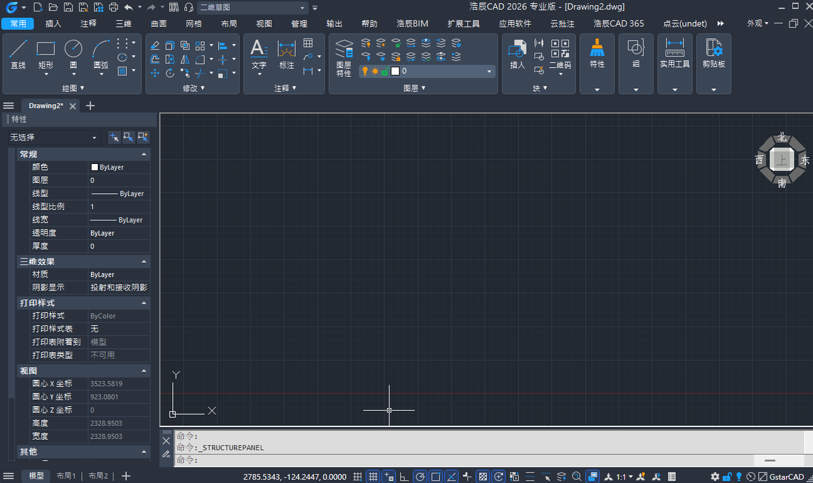Click the Print icon in quick access toolbar
The height and width of the screenshot is (483, 813).
coord(114,7)
